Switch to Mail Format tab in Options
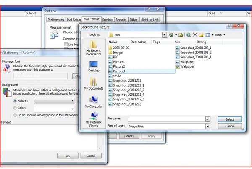This screenshot has height=169, width=252. tap(92, 19)
